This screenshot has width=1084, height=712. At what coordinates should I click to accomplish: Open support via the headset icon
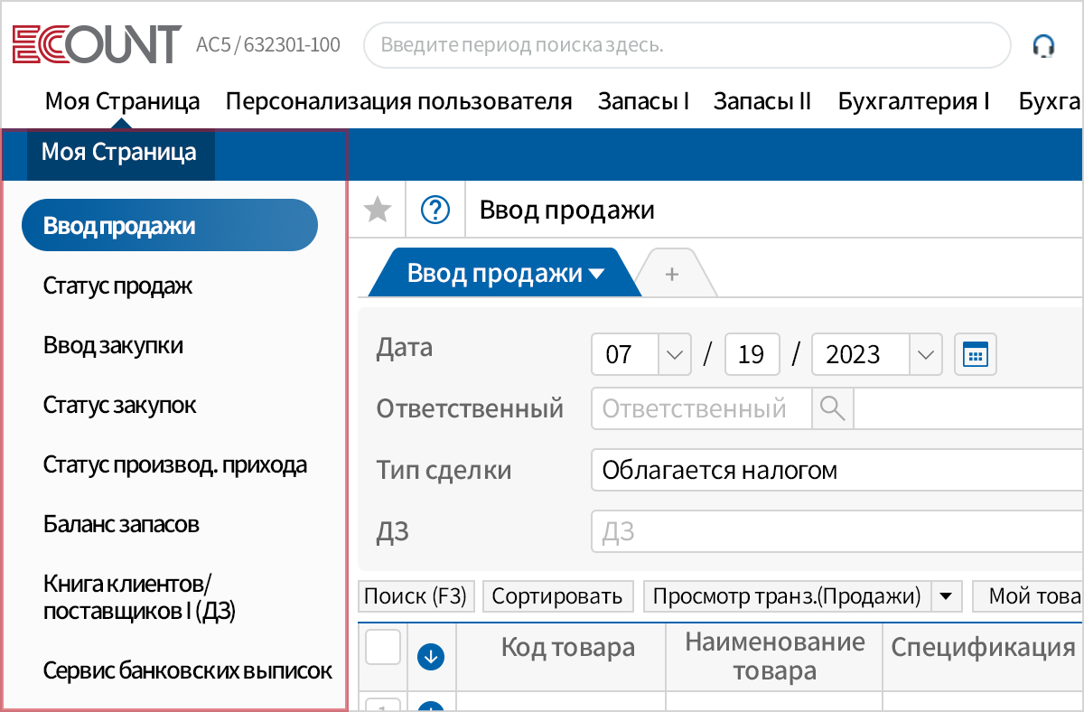click(x=1044, y=43)
